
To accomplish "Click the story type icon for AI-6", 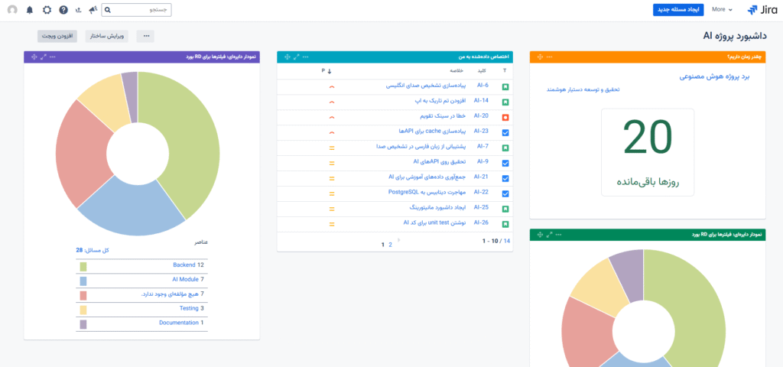I will (x=505, y=87).
